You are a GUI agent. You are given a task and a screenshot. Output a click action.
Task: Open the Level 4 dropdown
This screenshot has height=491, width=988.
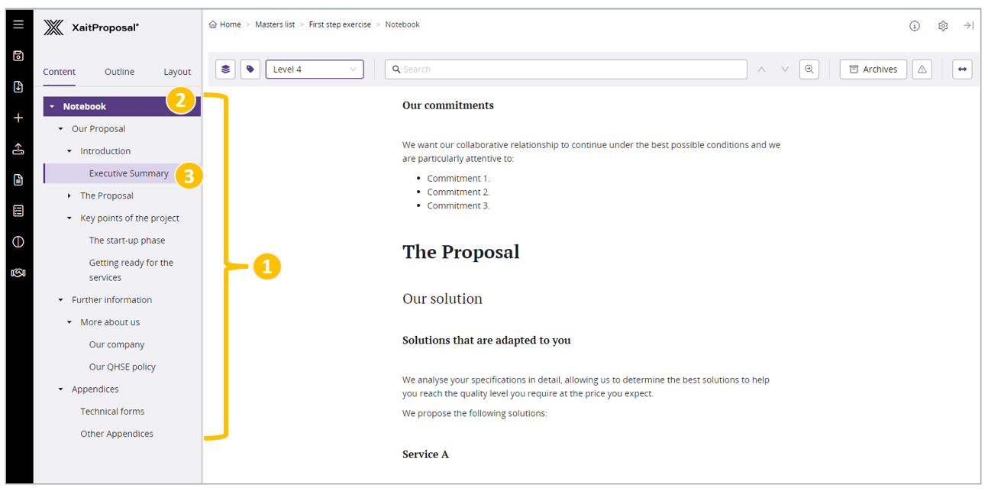point(315,69)
